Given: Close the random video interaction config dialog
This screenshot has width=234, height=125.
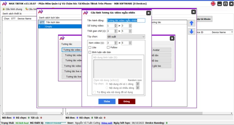Looking at the screenshot, I should [x=148, y=13].
